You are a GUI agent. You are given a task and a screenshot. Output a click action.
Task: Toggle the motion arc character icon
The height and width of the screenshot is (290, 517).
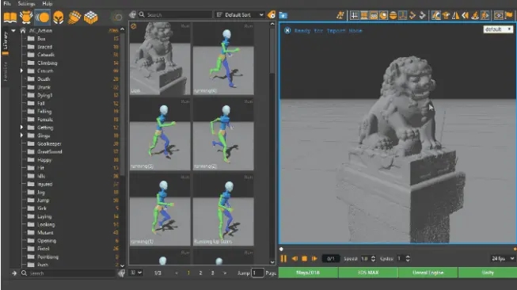(x=436, y=15)
